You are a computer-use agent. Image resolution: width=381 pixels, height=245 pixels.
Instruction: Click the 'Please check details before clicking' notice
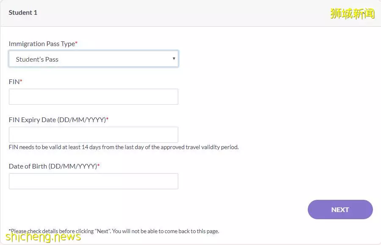114,231
